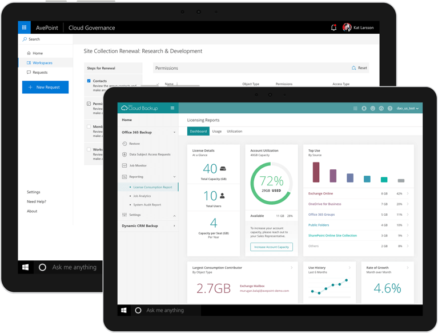Open Office 365 Groups usage link
Image resolution: width=438 pixels, height=333 pixels.
[322, 215]
